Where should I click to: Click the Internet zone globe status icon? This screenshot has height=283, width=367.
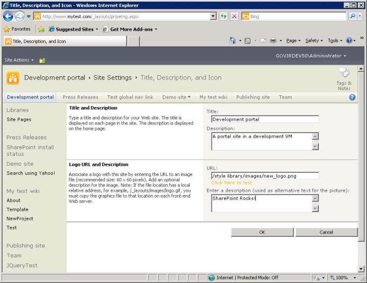tap(211, 278)
